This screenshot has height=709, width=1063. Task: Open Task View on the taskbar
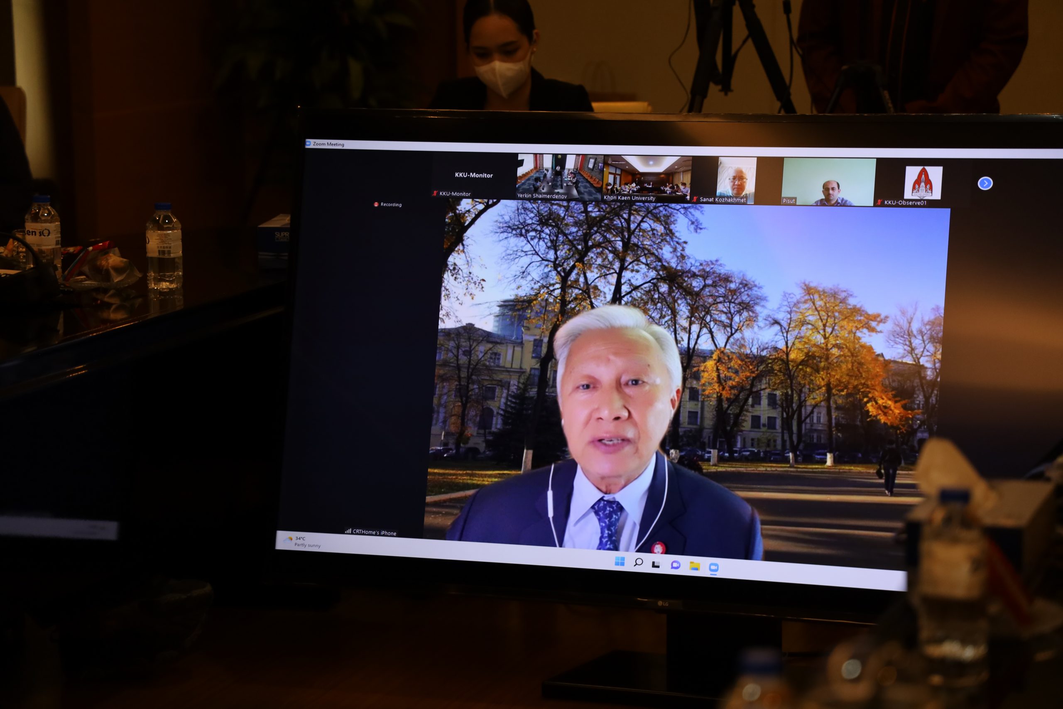click(656, 564)
